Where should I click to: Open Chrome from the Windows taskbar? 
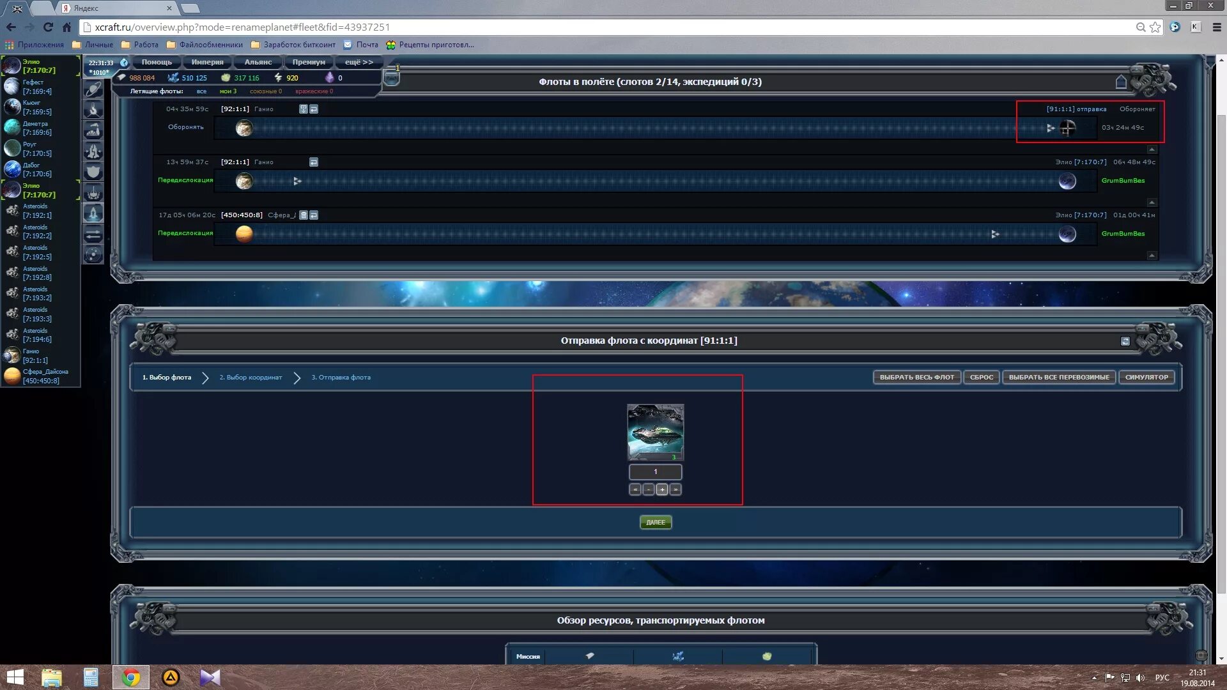(x=131, y=677)
